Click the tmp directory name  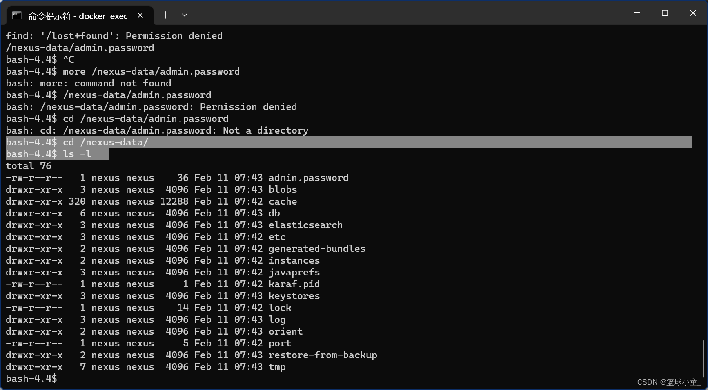(x=277, y=367)
